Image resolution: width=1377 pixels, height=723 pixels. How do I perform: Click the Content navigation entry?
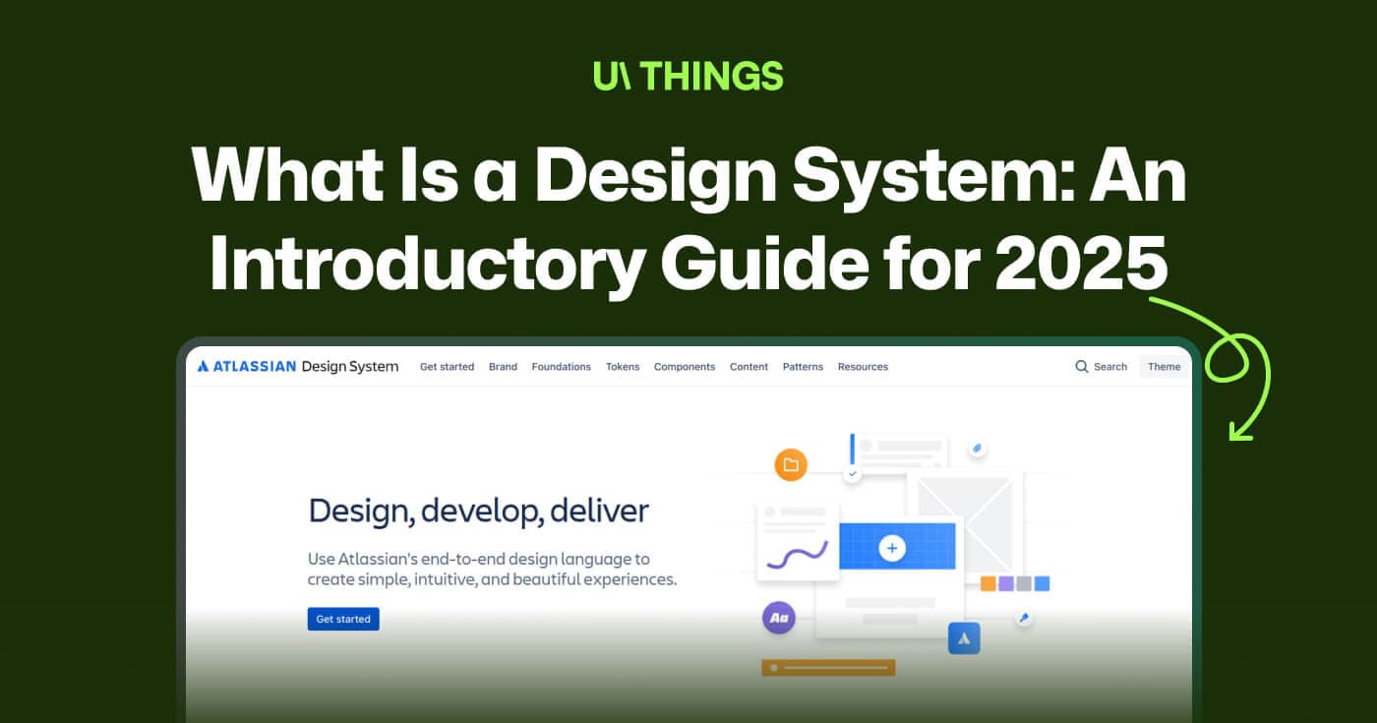pos(748,366)
